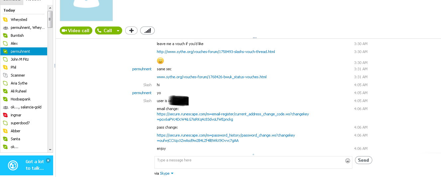Open the emoticon picker in message box
Image resolution: width=441 pixels, height=177 pixels.
point(348,161)
